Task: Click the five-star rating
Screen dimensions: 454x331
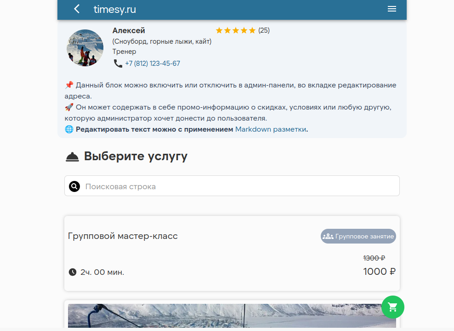Action: 235,31
